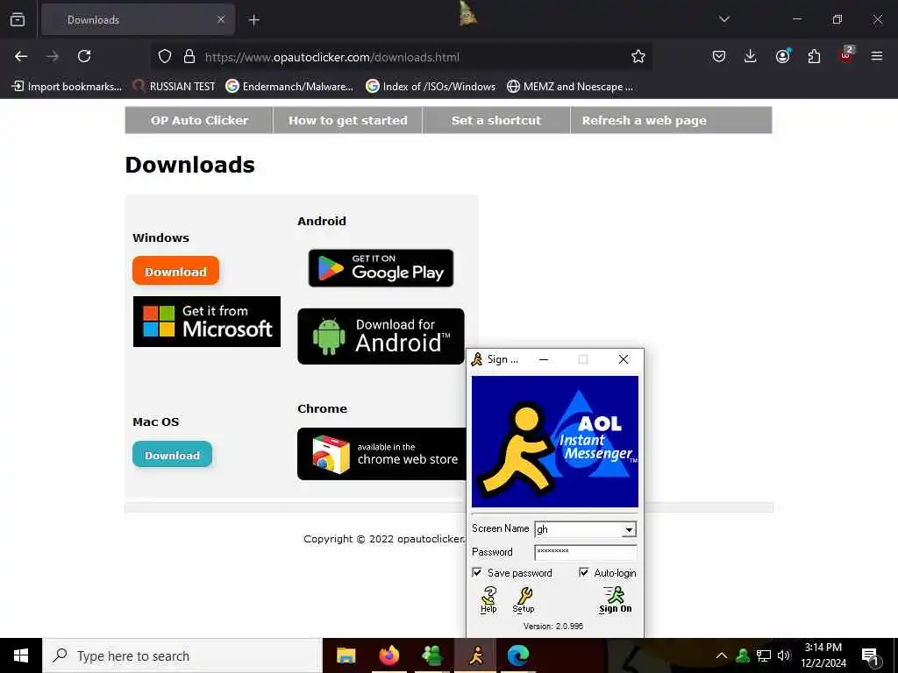Click the orange Windows Download button

[175, 271]
